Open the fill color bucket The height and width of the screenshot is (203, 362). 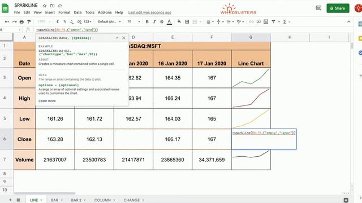[179, 21]
